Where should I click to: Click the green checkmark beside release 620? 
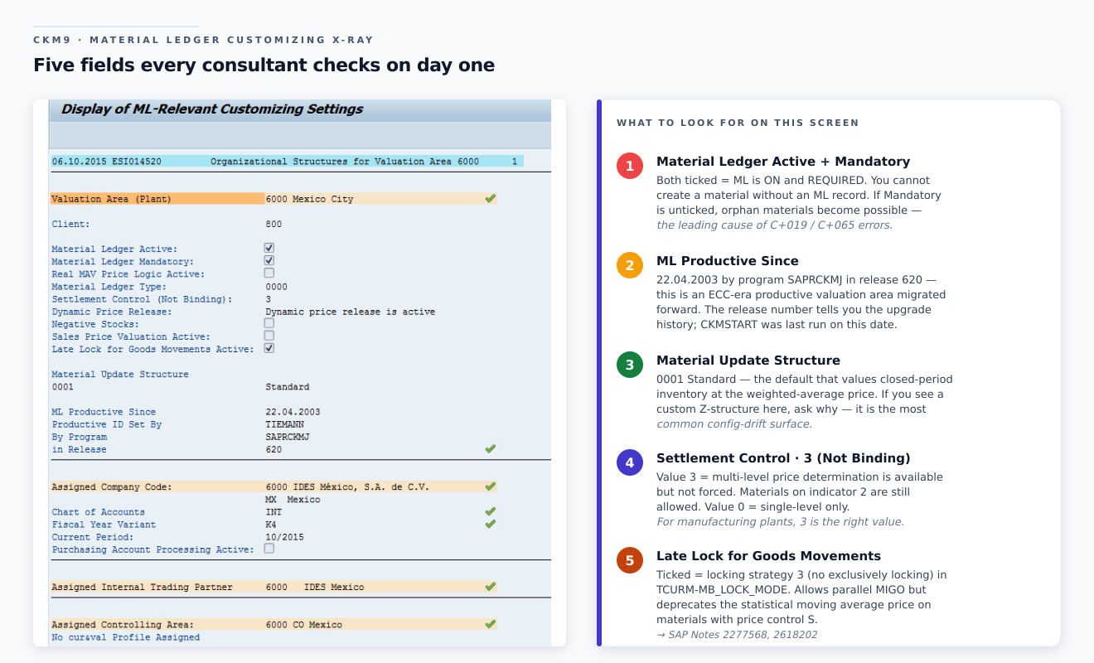point(490,449)
